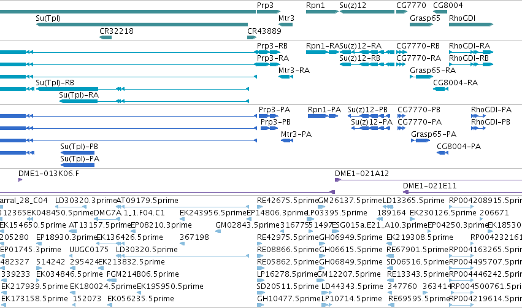Click the EK056235.5prime EST
The image size is (522, 308).
110,305
